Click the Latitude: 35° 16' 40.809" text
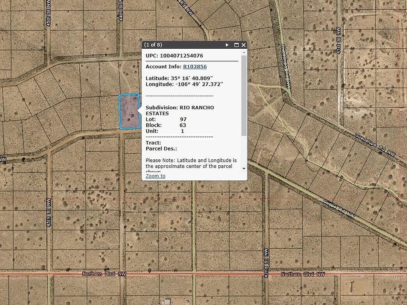The height and width of the screenshot is (305, 407). point(179,78)
